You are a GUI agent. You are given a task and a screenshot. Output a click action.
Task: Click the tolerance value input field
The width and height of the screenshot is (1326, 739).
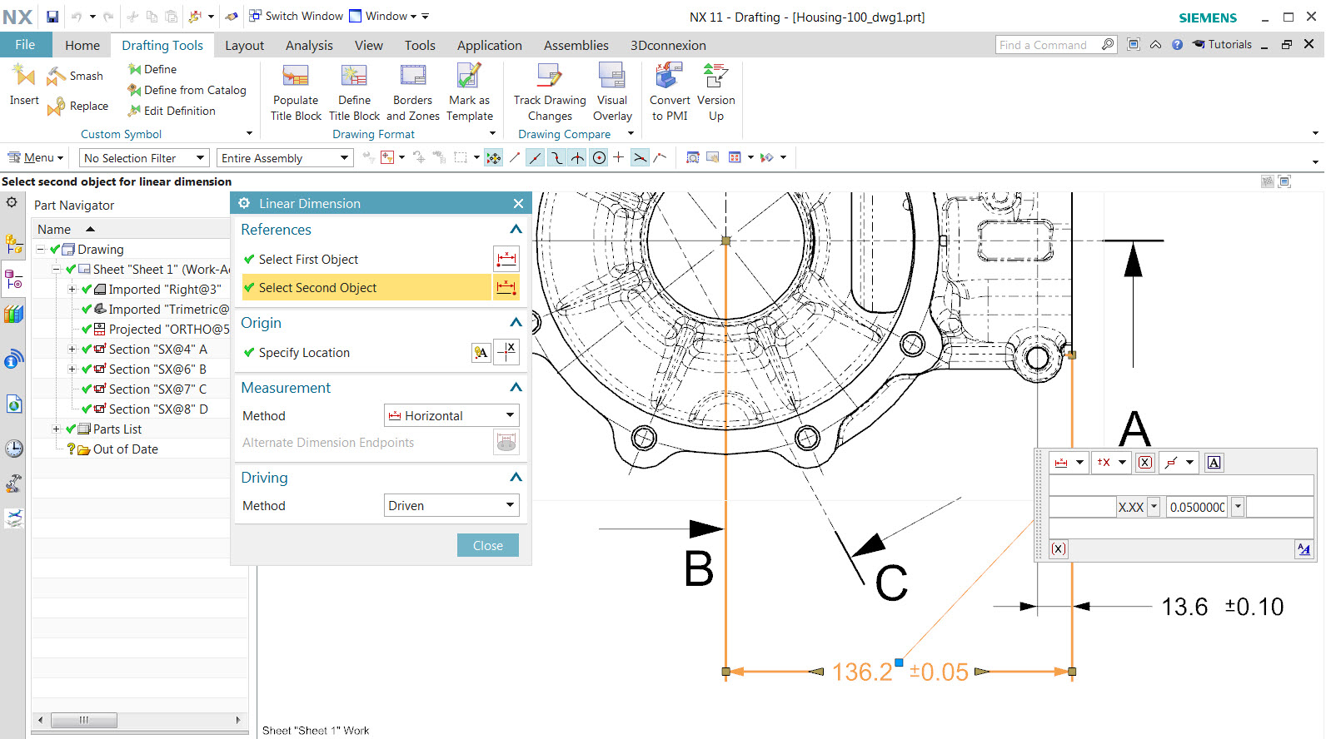[x=1196, y=507]
